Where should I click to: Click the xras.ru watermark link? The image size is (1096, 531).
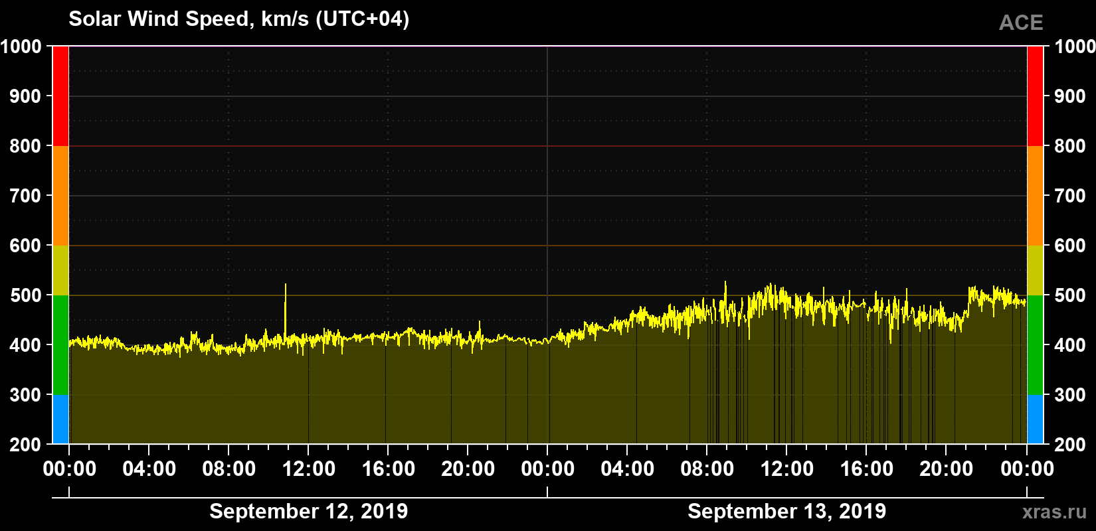pos(1054,512)
